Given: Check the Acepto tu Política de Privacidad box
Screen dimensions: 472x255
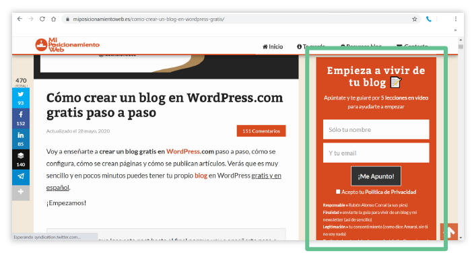Looking at the screenshot, I should click(338, 192).
